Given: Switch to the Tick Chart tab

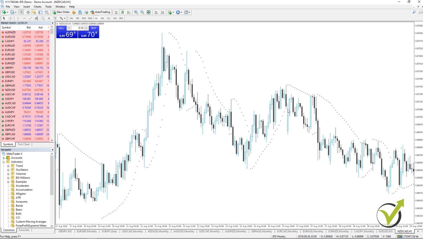Looking at the screenshot, I should click(x=23, y=144).
